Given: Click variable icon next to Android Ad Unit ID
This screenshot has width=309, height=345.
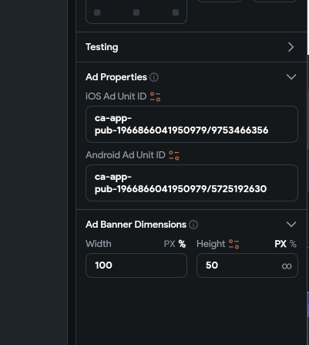Looking at the screenshot, I should coord(174,155).
